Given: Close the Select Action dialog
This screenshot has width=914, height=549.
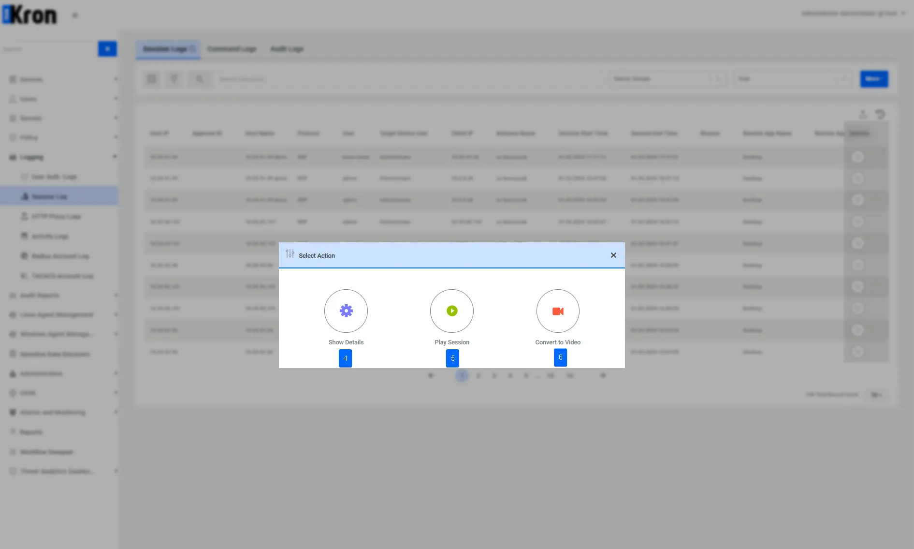Looking at the screenshot, I should [x=613, y=255].
